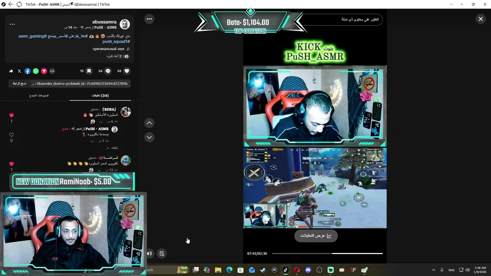Open browser three-dot menu in title bar

(x=451, y=4)
